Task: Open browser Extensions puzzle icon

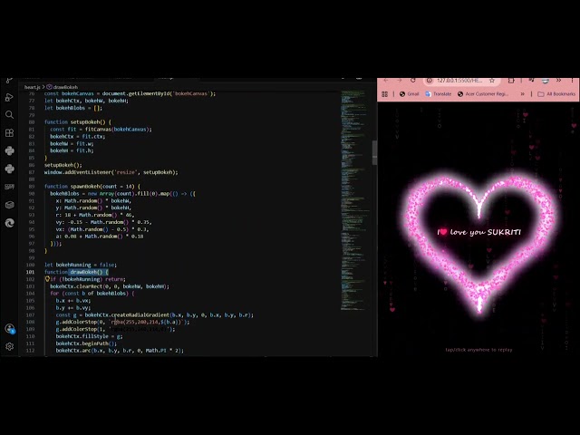Action: pyautogui.click(x=511, y=81)
